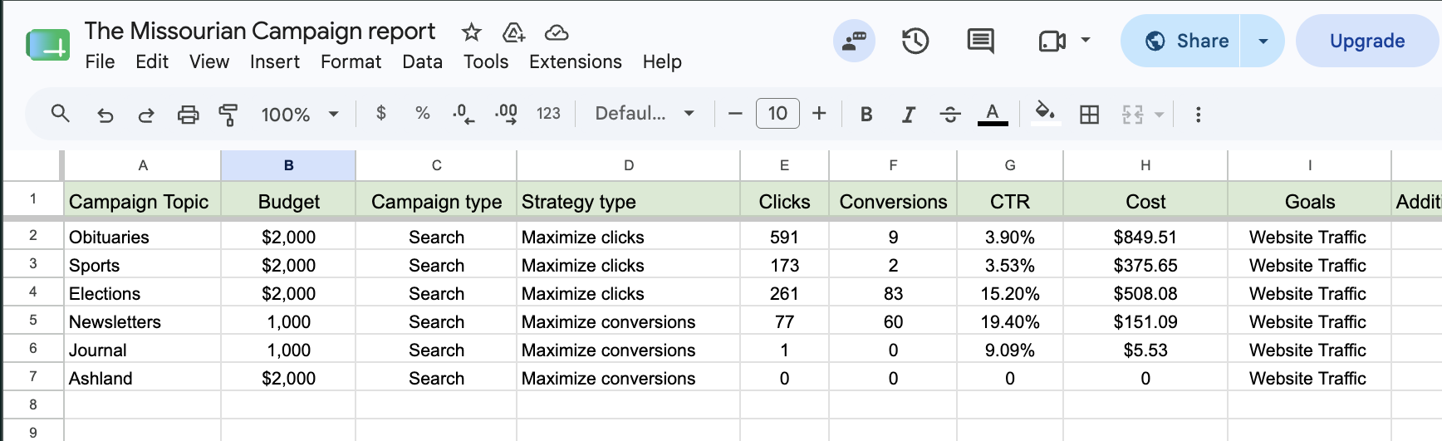Toggle italic formatting
This screenshot has height=441, width=1442.
point(909,114)
